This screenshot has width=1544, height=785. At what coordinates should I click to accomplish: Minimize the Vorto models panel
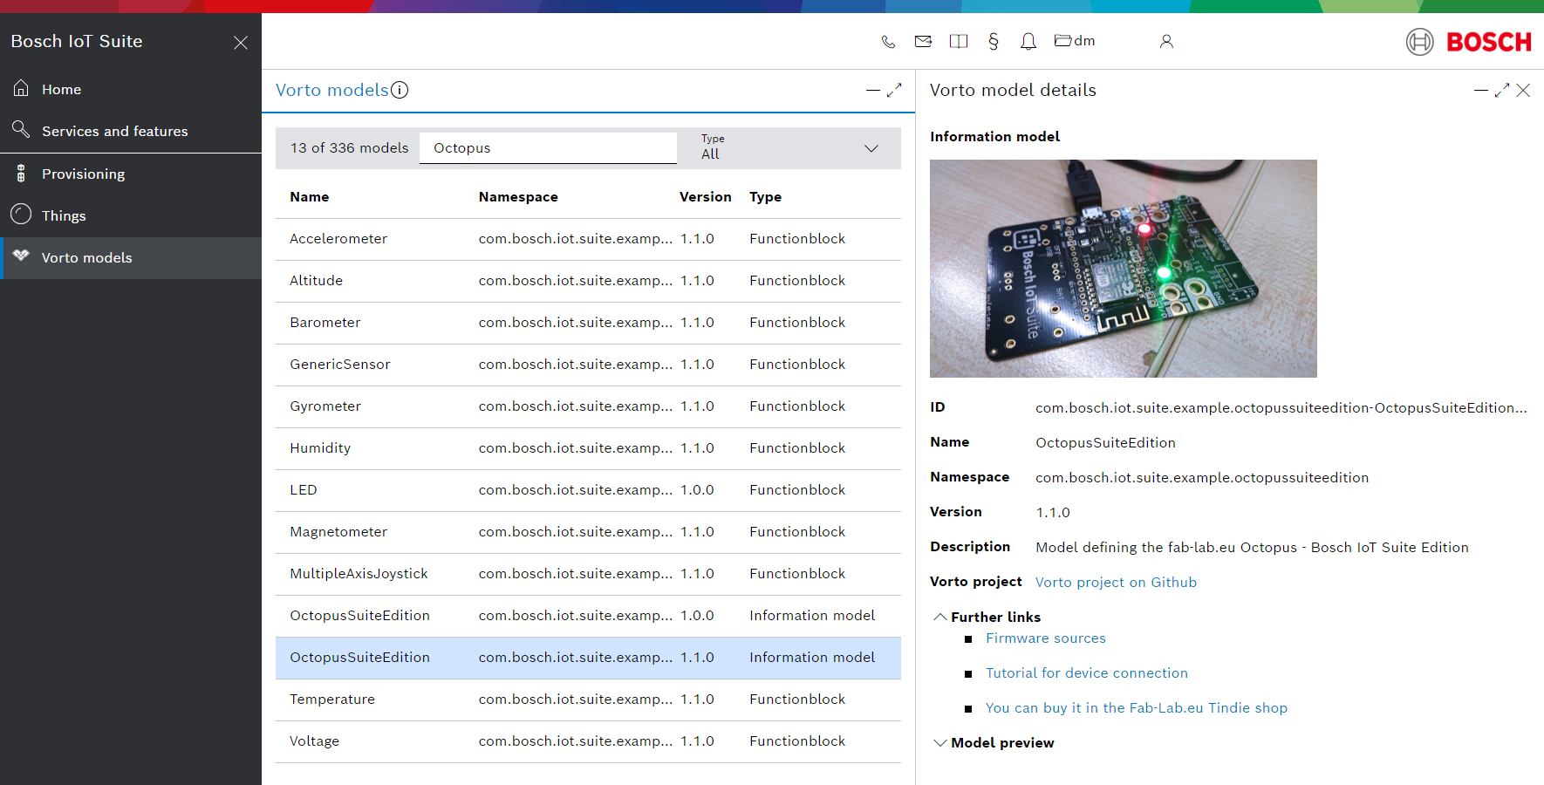point(872,90)
